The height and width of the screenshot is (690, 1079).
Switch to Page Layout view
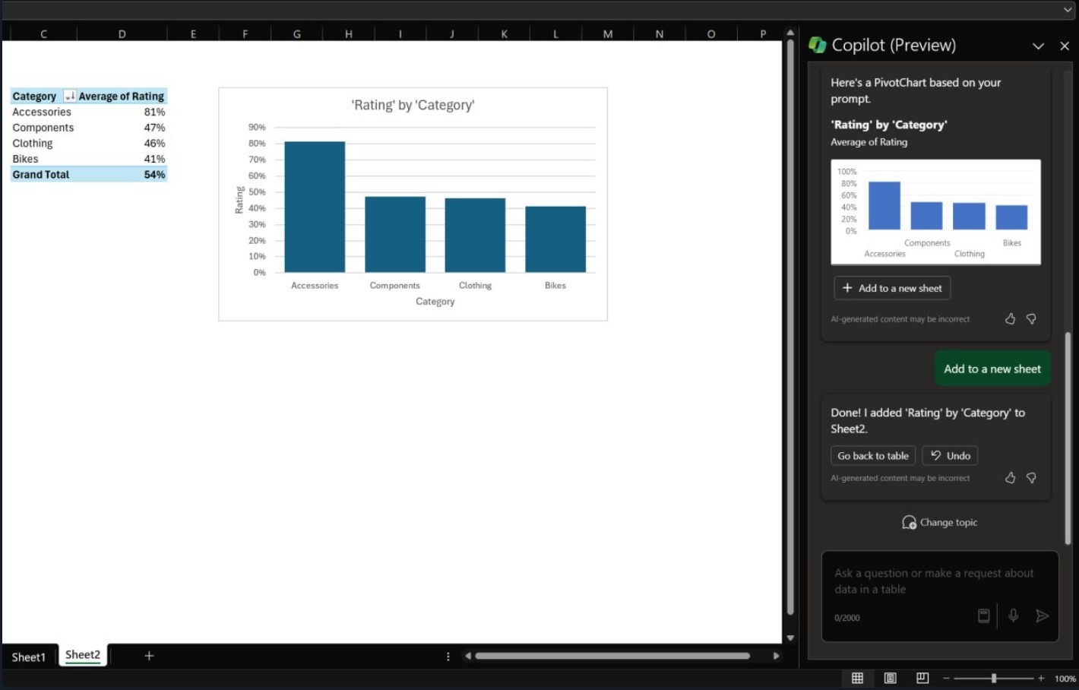click(x=890, y=678)
